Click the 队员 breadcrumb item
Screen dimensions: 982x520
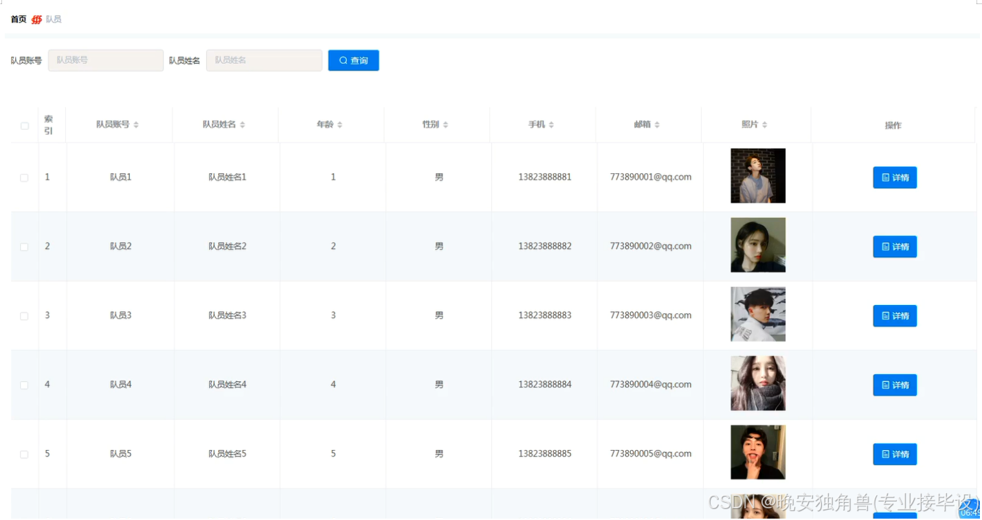[54, 19]
